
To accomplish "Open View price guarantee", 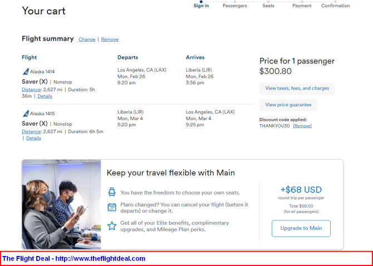I will pyautogui.click(x=288, y=105).
